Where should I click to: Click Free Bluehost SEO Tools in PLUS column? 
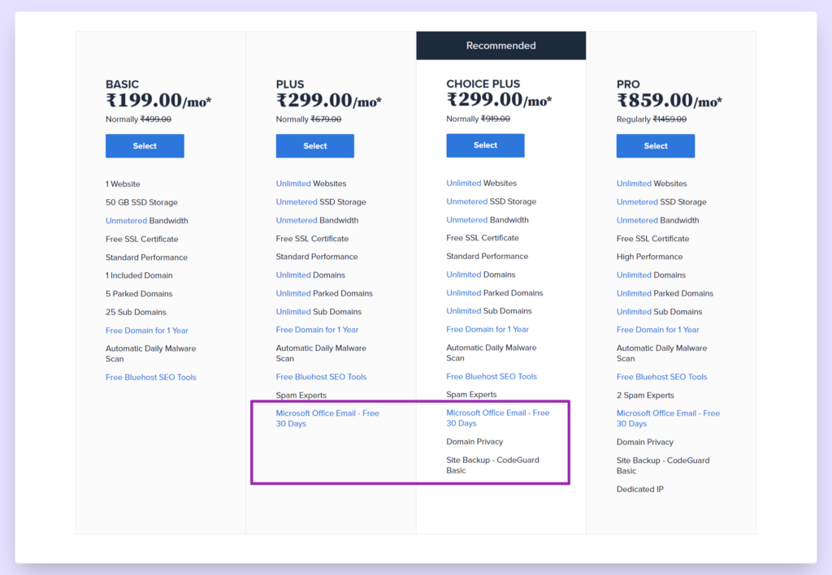click(x=321, y=377)
